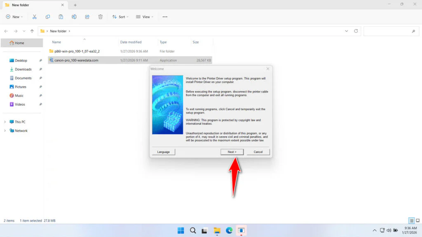Click inside the Explorer search box
The height and width of the screenshot is (237, 422).
pyautogui.click(x=391, y=31)
